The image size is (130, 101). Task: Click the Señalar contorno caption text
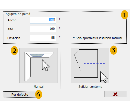point(90,87)
